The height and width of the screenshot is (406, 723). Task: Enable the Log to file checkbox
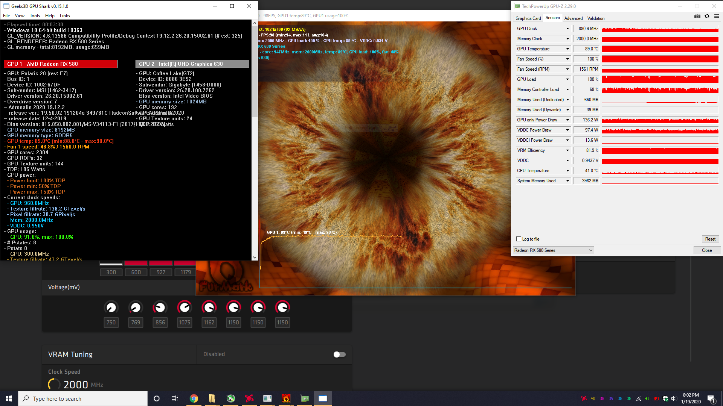519,239
